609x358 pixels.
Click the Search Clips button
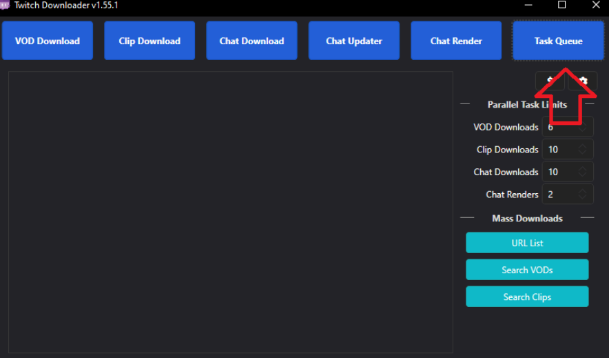[x=527, y=297]
